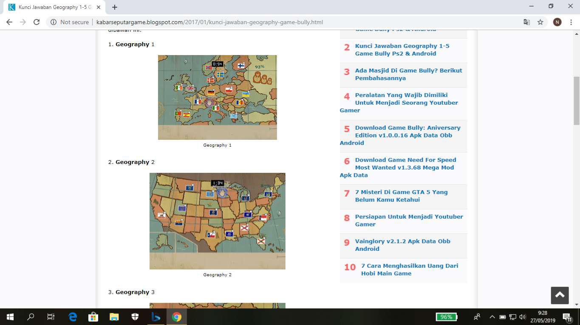Open the Windows Start menu
The height and width of the screenshot is (325, 580).
[10, 317]
